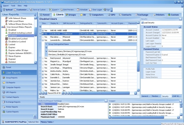This screenshot has width=184, height=125.
Task: Collapse the User Reports panel header
Action: [35, 15]
